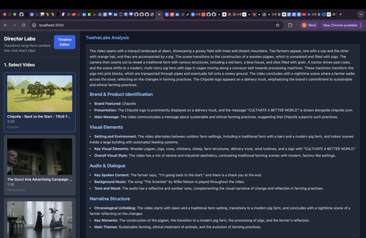Select the exercise bike room video thumbnail

click(x=40, y=219)
